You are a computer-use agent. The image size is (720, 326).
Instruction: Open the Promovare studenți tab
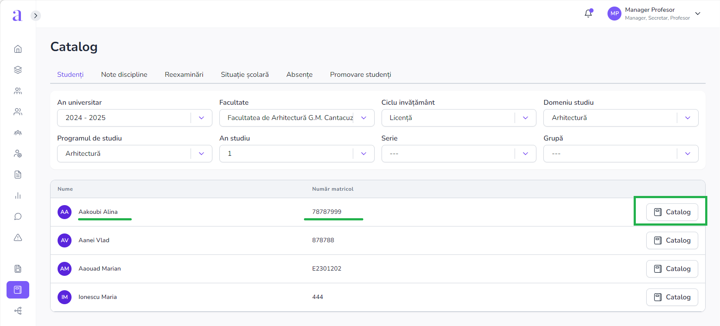(360, 75)
